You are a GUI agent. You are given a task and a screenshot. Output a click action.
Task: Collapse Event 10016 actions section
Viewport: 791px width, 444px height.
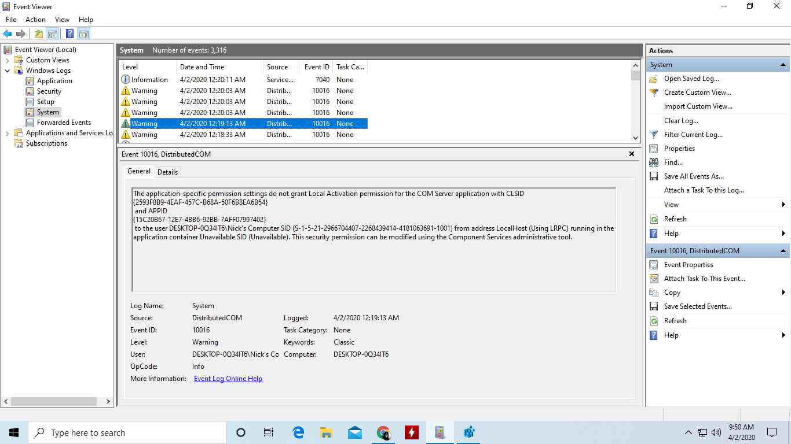(x=783, y=251)
